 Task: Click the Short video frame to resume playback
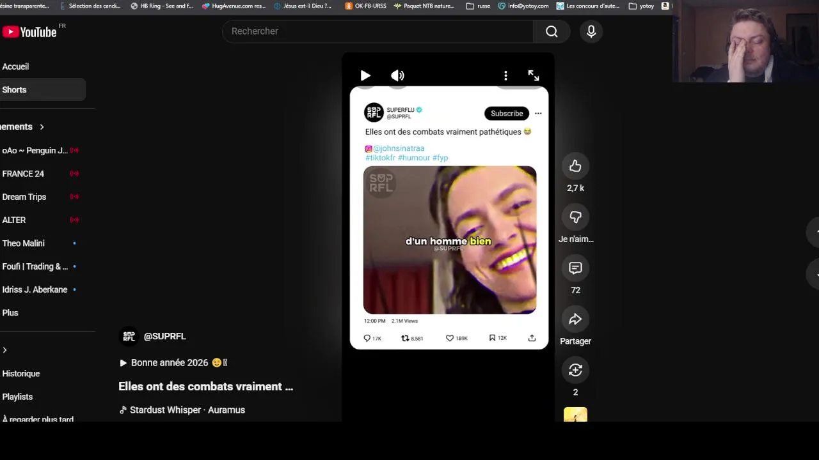point(449,240)
